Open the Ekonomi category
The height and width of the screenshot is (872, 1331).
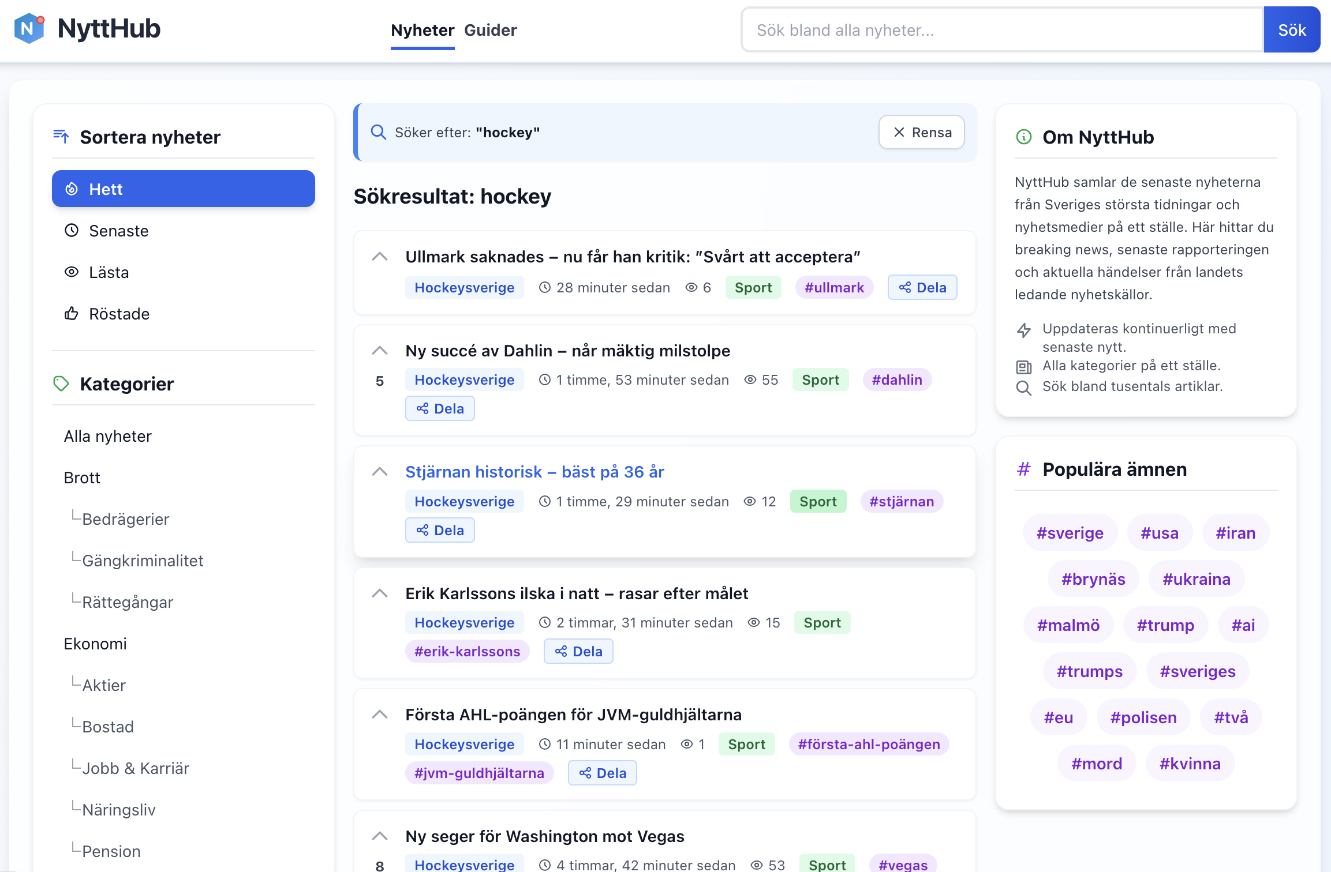[95, 644]
